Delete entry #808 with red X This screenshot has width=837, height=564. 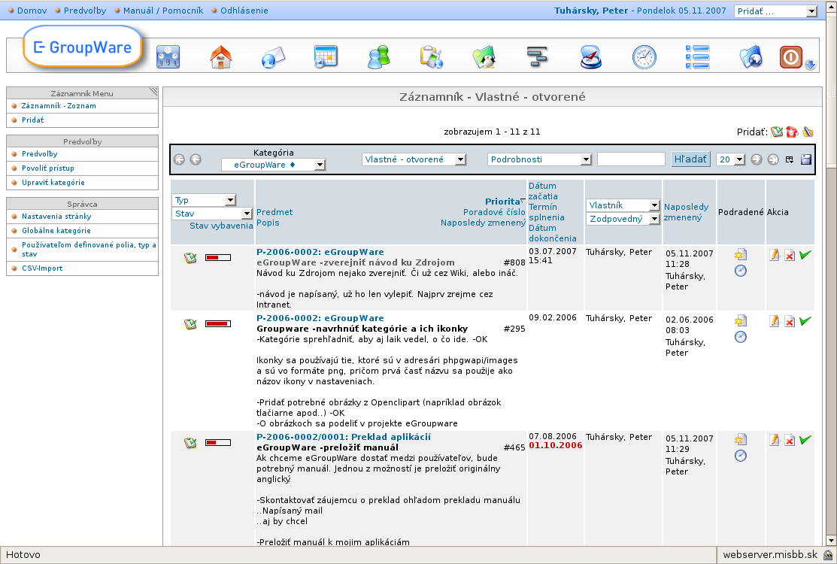click(790, 256)
